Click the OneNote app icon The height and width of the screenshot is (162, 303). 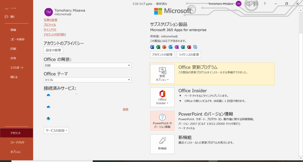click(x=177, y=47)
